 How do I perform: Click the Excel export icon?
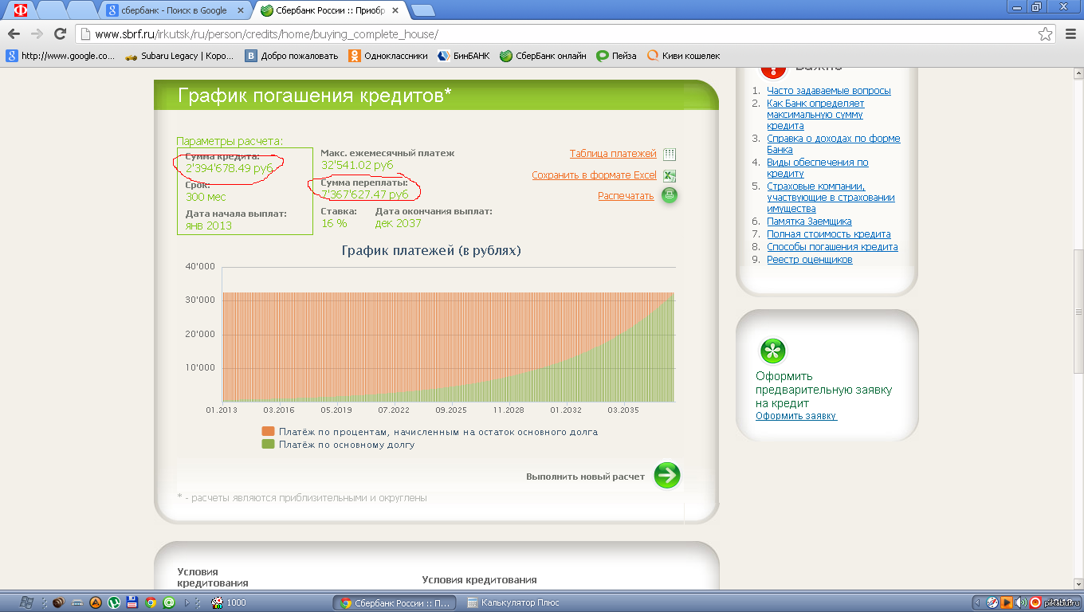click(670, 176)
